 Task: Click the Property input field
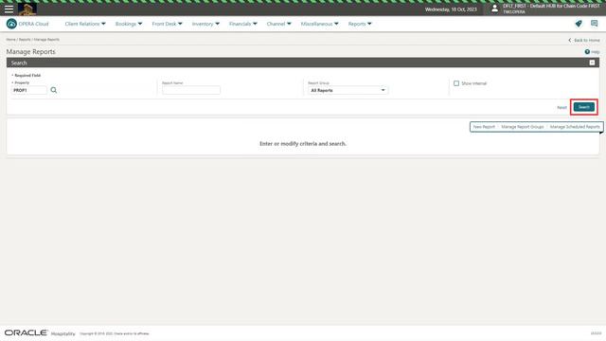tap(29, 90)
